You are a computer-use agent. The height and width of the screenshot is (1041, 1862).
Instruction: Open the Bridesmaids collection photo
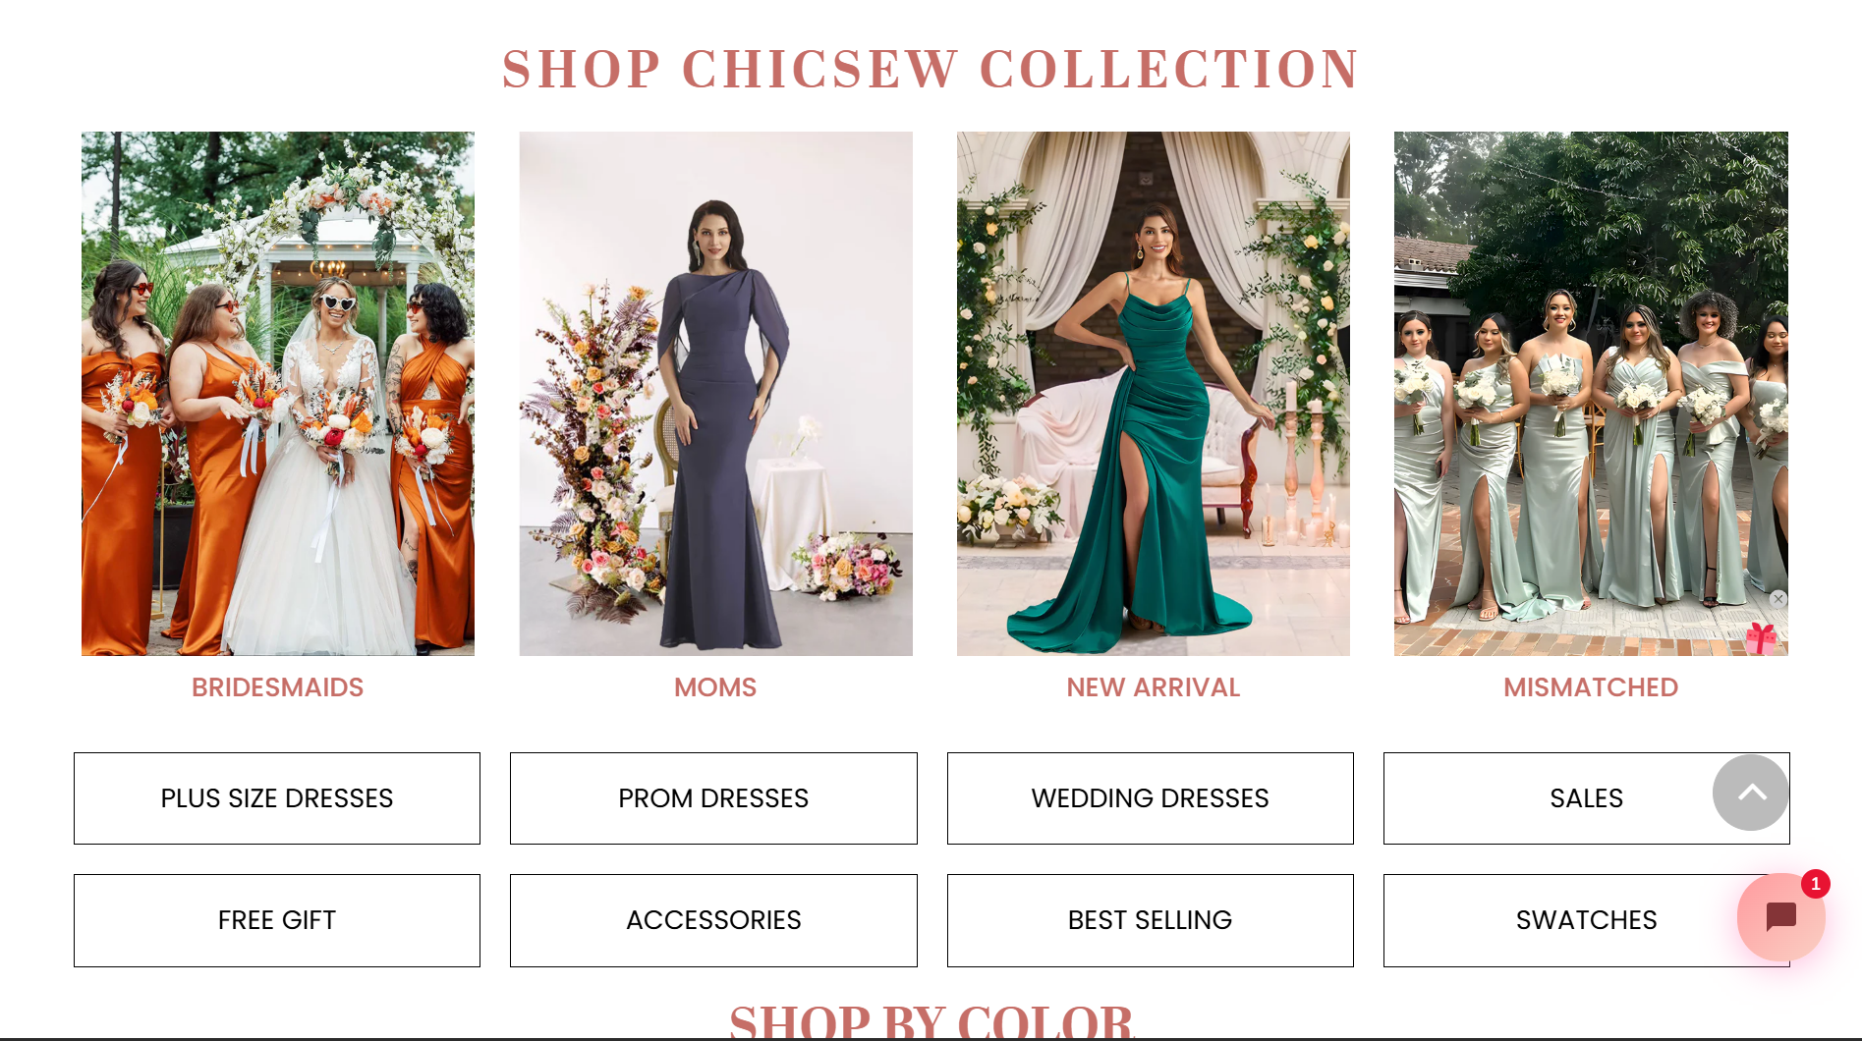[x=278, y=394]
